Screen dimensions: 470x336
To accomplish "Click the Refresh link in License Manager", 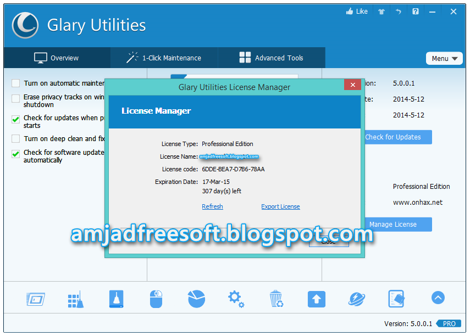I will point(212,206).
